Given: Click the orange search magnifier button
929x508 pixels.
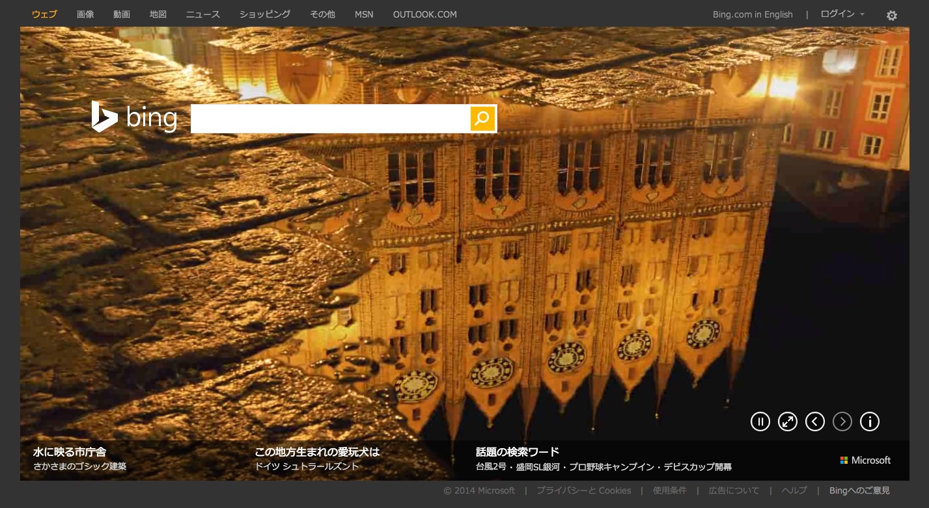Looking at the screenshot, I should tap(482, 118).
